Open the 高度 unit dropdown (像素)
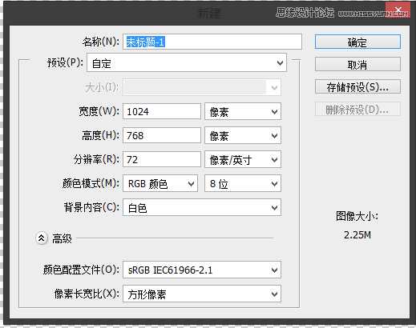The height and width of the screenshot is (328, 416). 243,135
